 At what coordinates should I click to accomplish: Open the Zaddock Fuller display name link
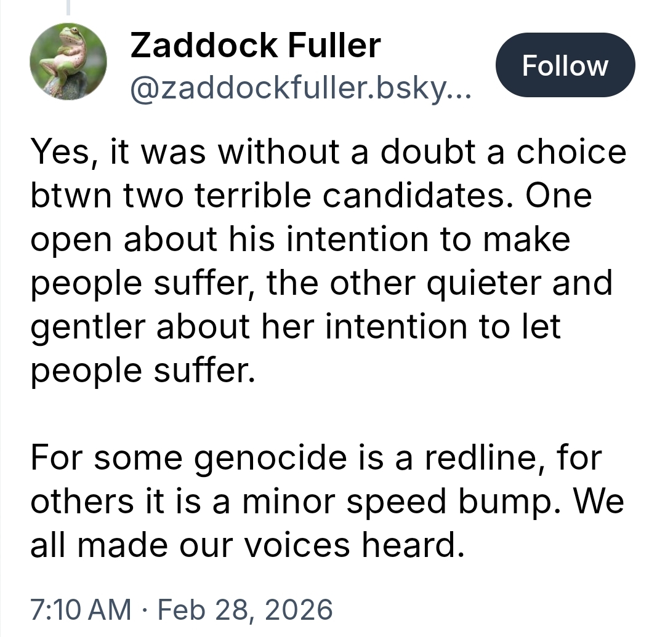coord(256,45)
